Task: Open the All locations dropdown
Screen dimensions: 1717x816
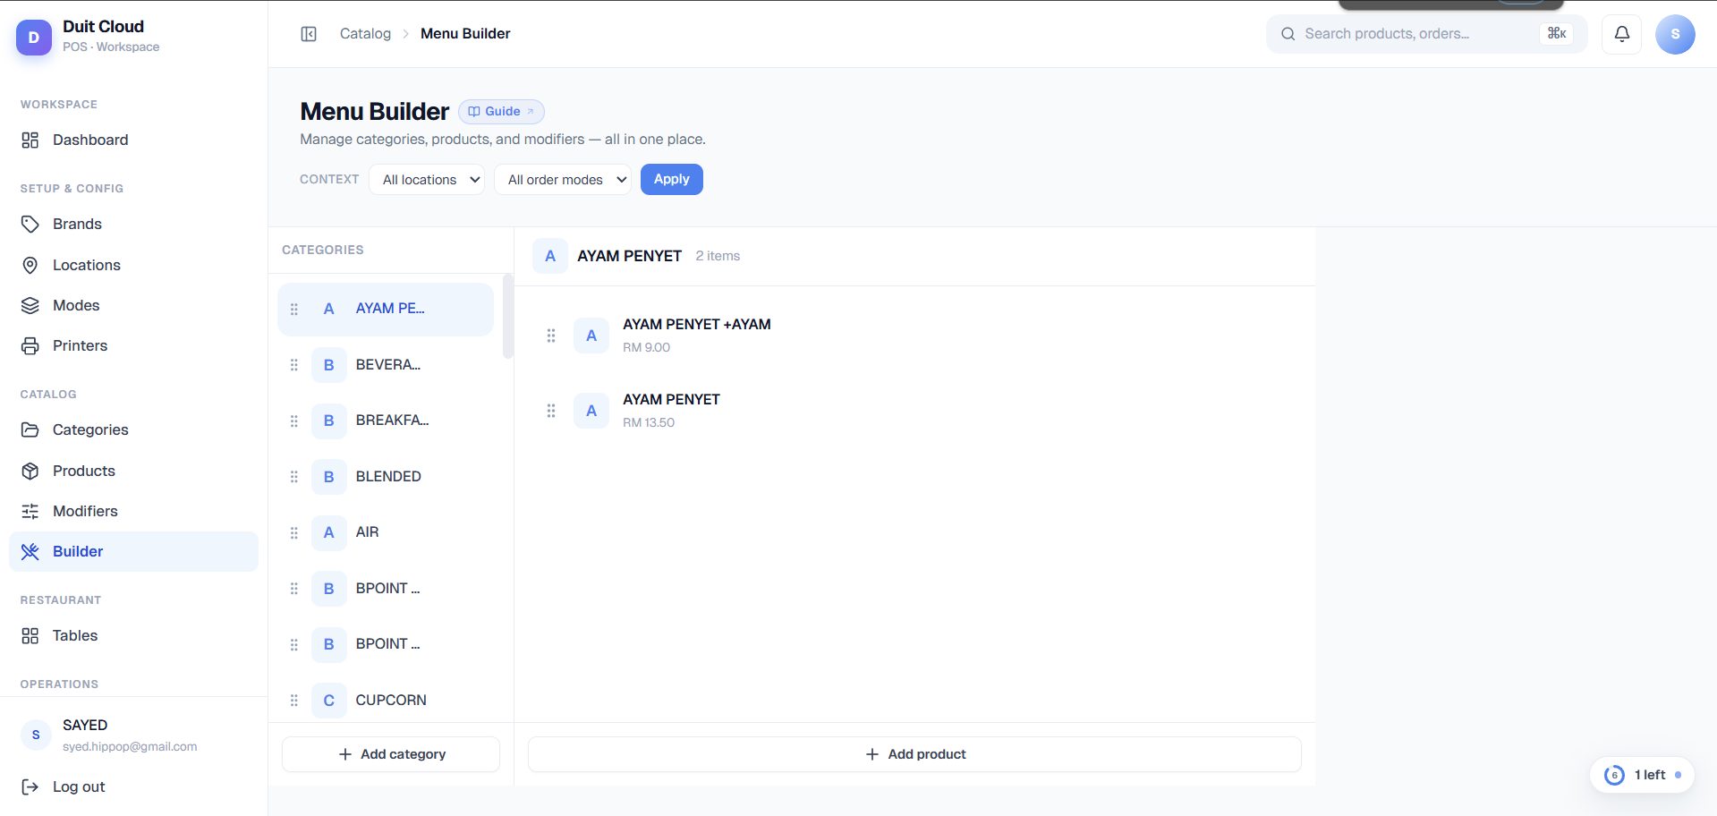Action: click(427, 180)
